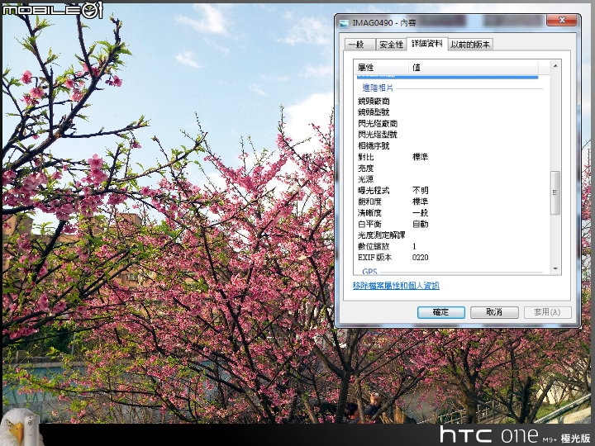Click the scrollbar down arrow

555,268
